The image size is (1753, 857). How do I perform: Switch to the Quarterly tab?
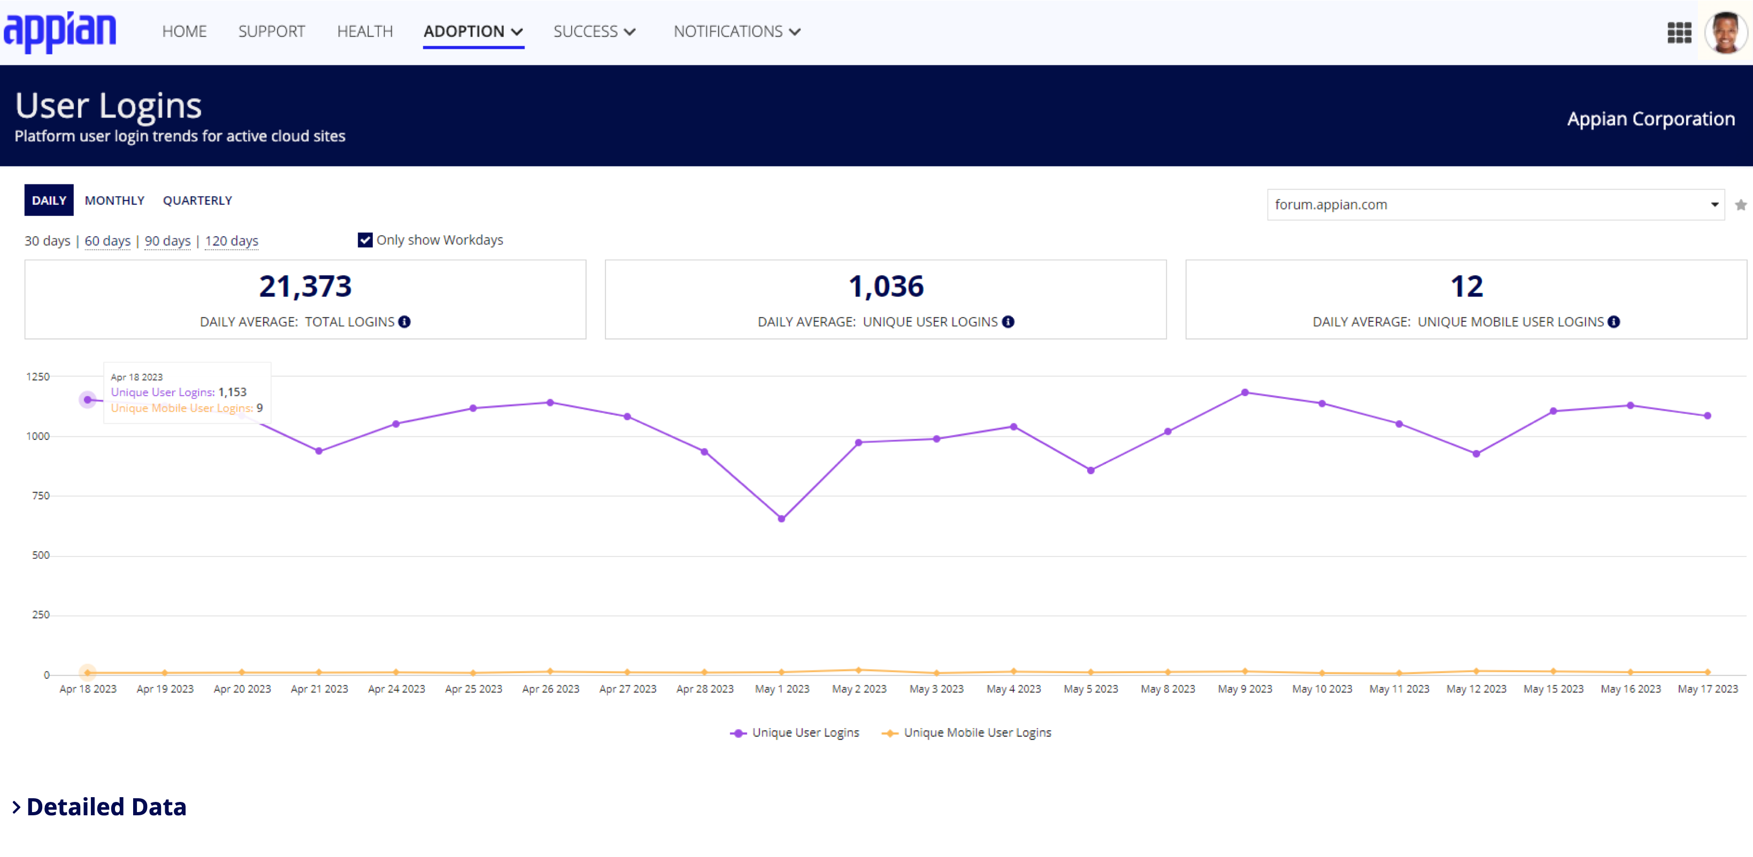(x=197, y=200)
